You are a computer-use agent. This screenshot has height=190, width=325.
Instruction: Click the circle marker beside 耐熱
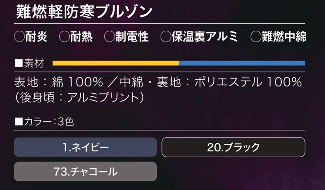[64, 37]
